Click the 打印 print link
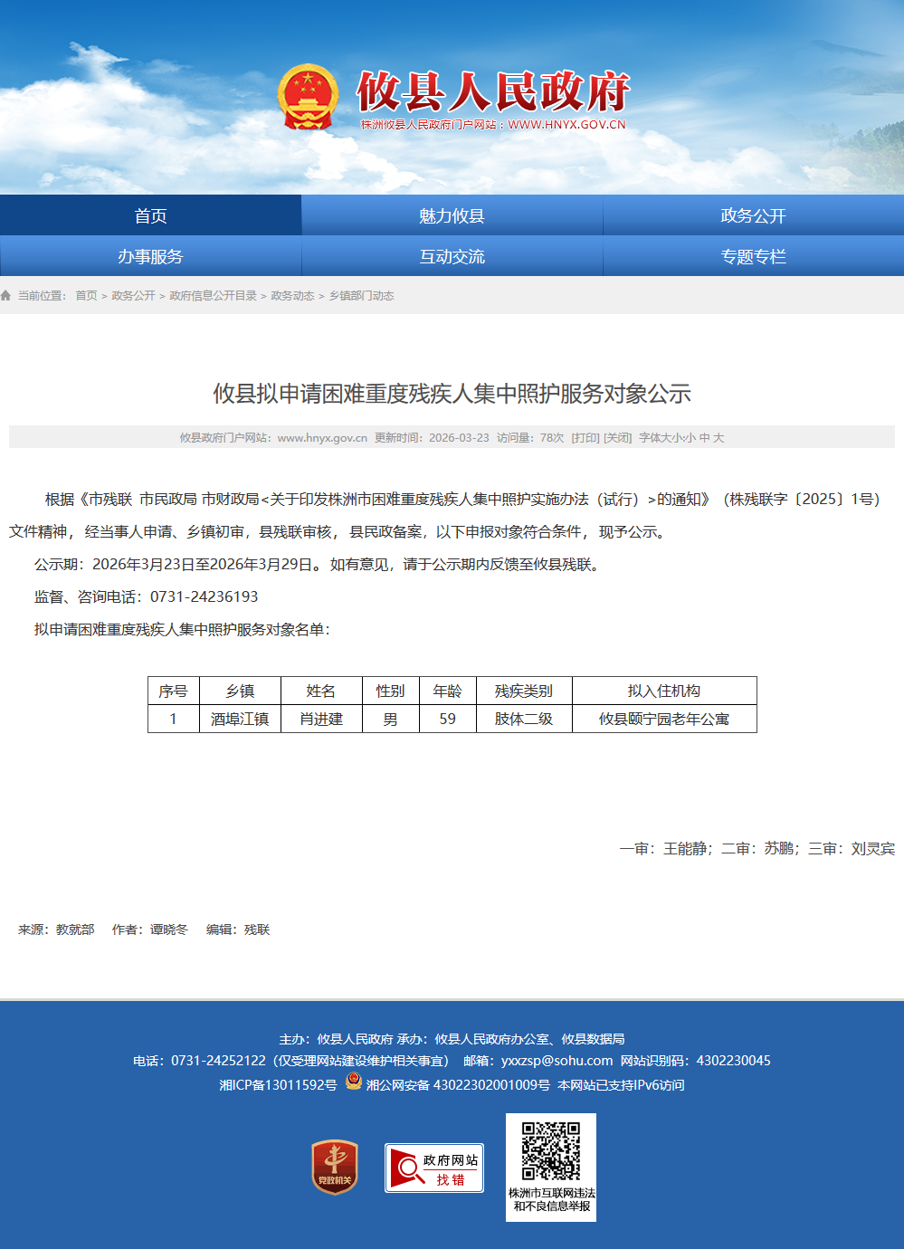The width and height of the screenshot is (904, 1249). click(x=585, y=438)
